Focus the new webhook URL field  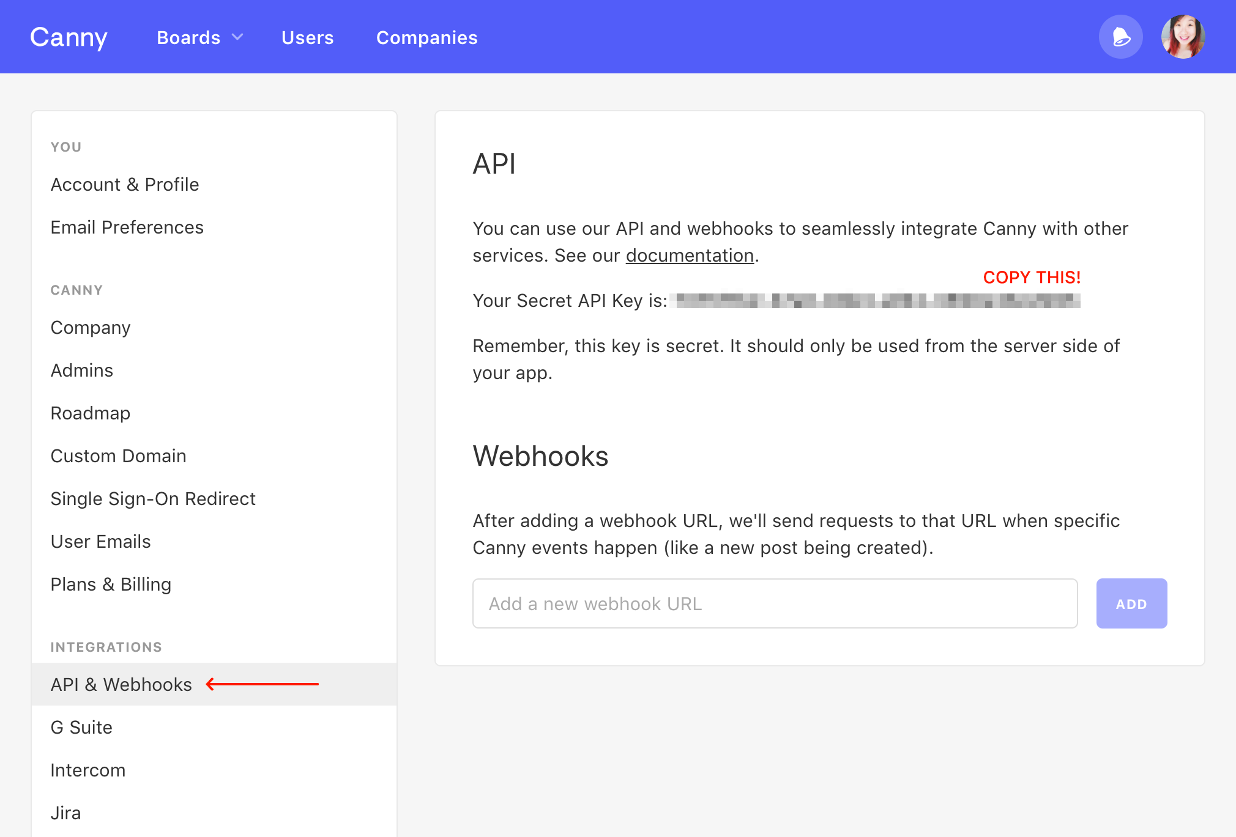pyautogui.click(x=775, y=603)
